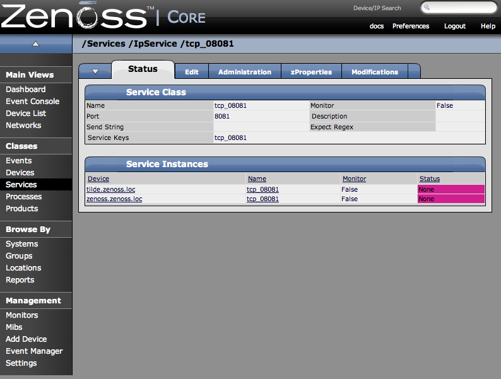Open Devices under Classes

20,172
